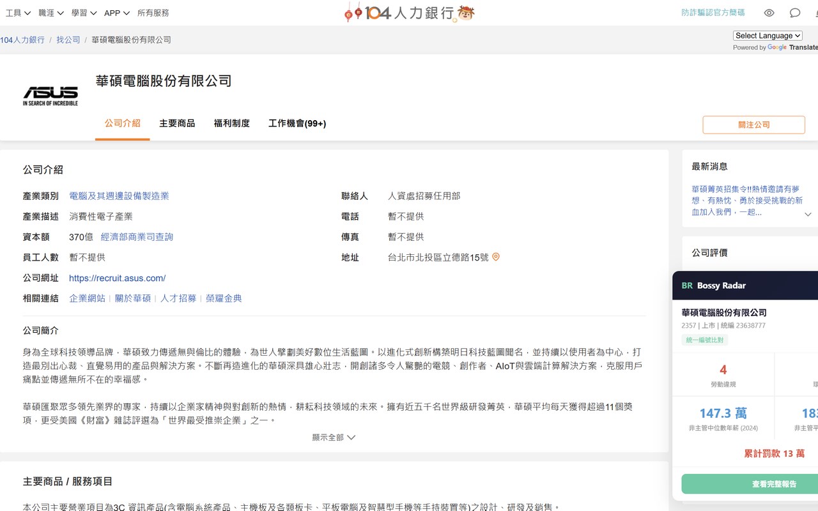
Task: Click the address 台北市北投區立德路15號
Action: (438, 257)
